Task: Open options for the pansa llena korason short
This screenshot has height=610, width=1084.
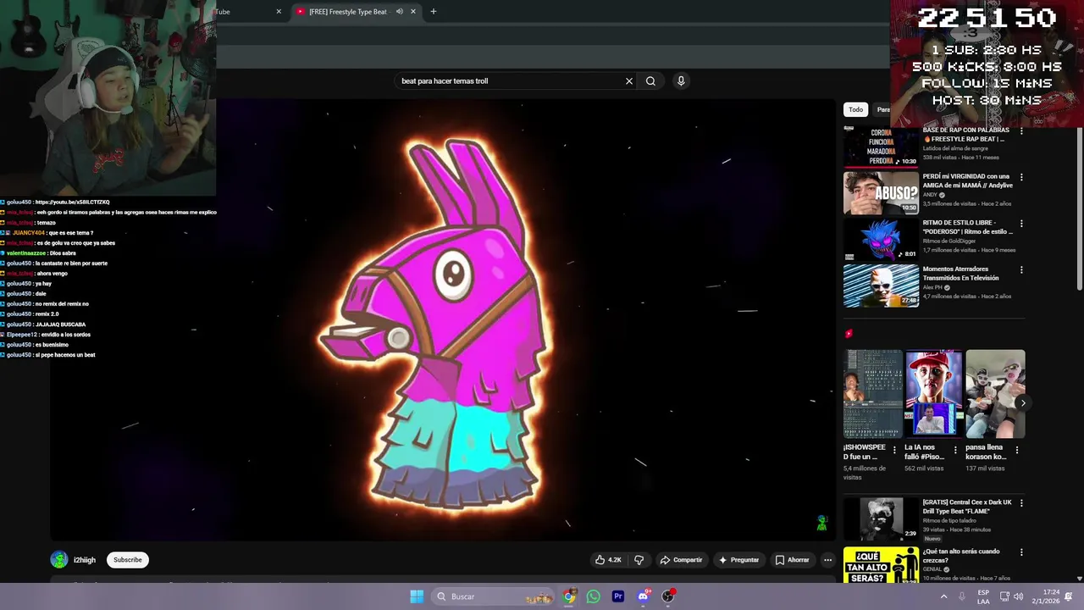Action: [x=1017, y=450]
